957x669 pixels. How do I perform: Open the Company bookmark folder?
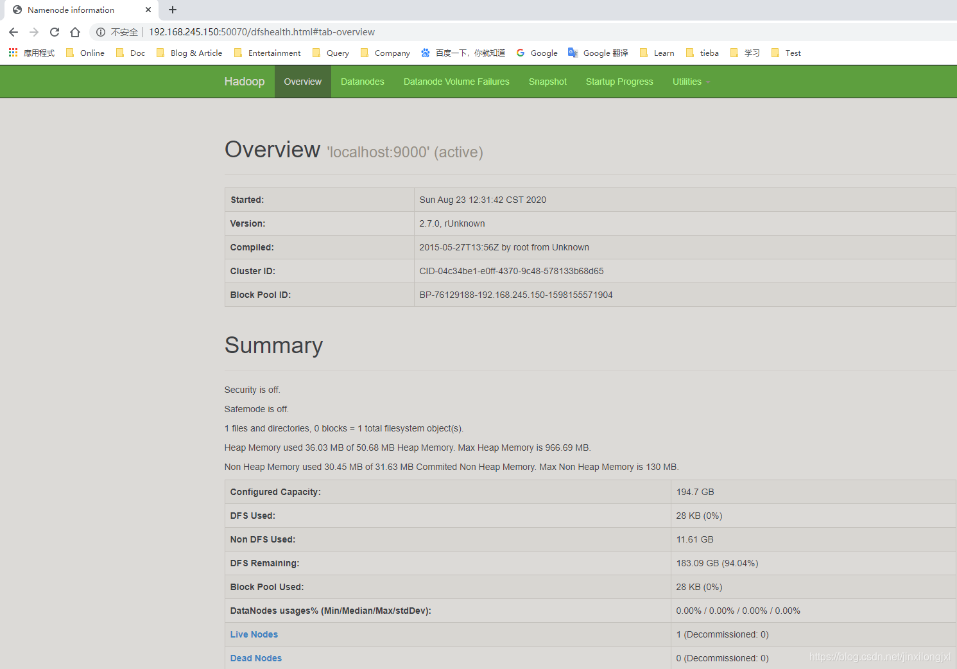pyautogui.click(x=385, y=53)
